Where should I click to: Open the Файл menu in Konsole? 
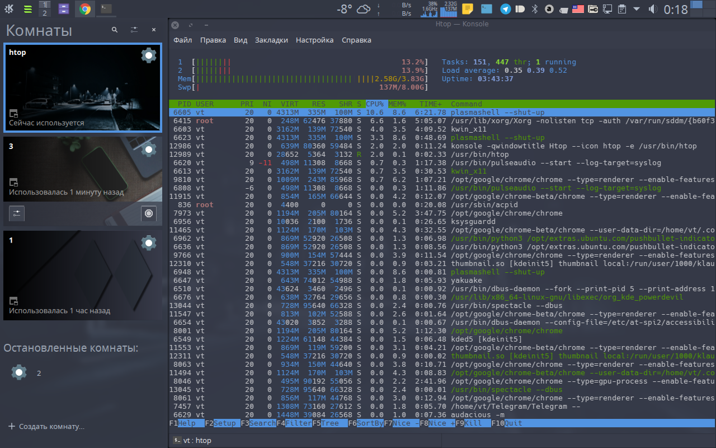click(182, 40)
